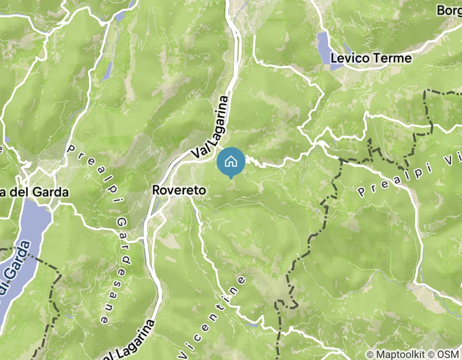Click the Vicentine label text
The image size is (462, 360).
pos(212,317)
